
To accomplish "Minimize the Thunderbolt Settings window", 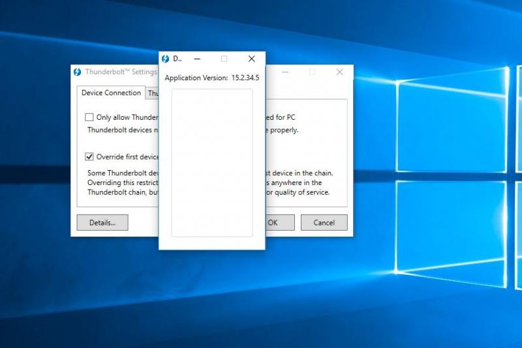I will (x=285, y=72).
